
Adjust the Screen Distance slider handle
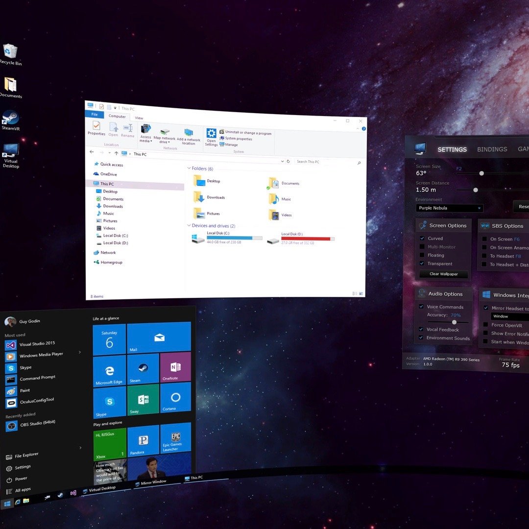click(x=475, y=190)
